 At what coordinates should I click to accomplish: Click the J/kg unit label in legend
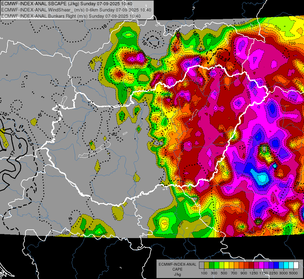[177, 274]
